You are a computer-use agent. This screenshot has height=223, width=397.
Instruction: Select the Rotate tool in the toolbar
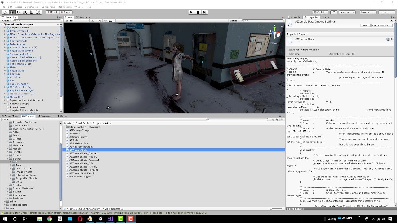19,12
